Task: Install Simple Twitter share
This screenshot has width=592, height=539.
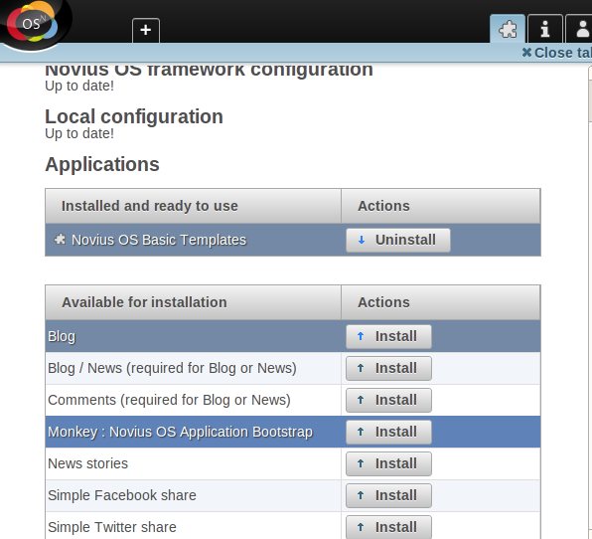Action: click(388, 527)
